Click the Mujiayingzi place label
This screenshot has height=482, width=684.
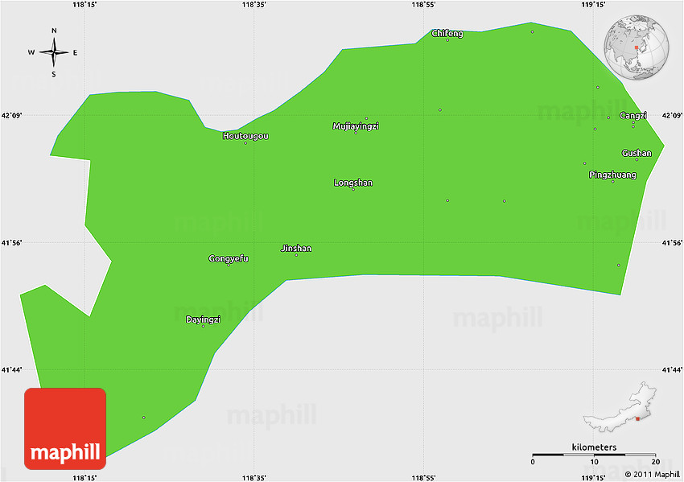[356, 126]
